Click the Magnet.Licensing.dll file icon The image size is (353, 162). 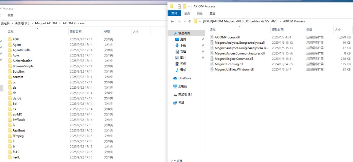[212, 64]
